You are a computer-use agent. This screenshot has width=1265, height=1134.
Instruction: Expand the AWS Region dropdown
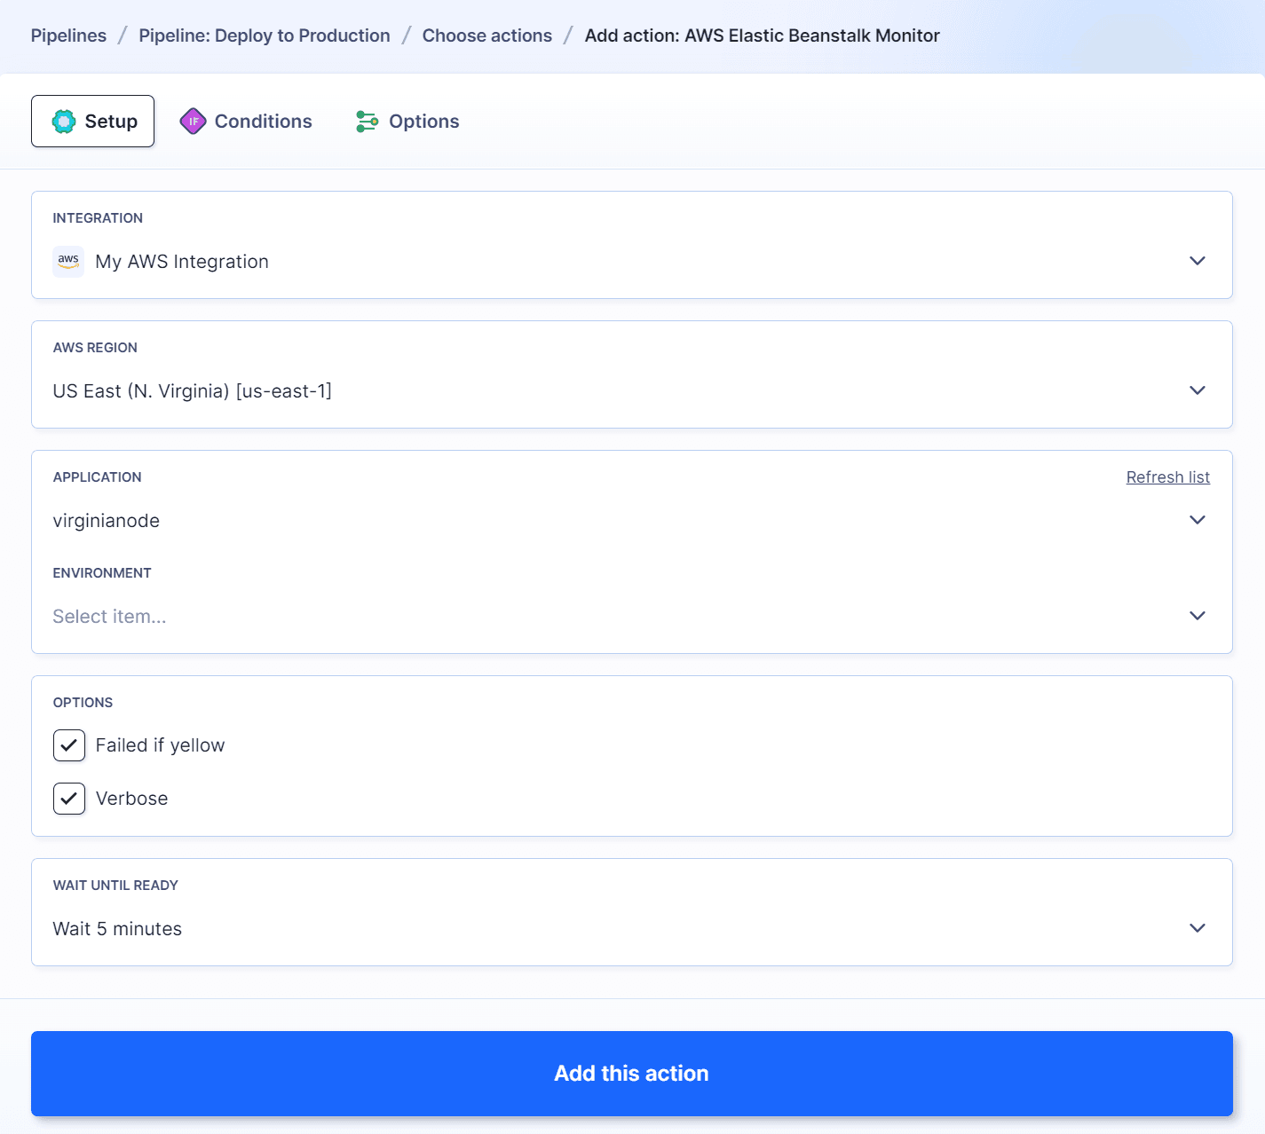click(1198, 390)
